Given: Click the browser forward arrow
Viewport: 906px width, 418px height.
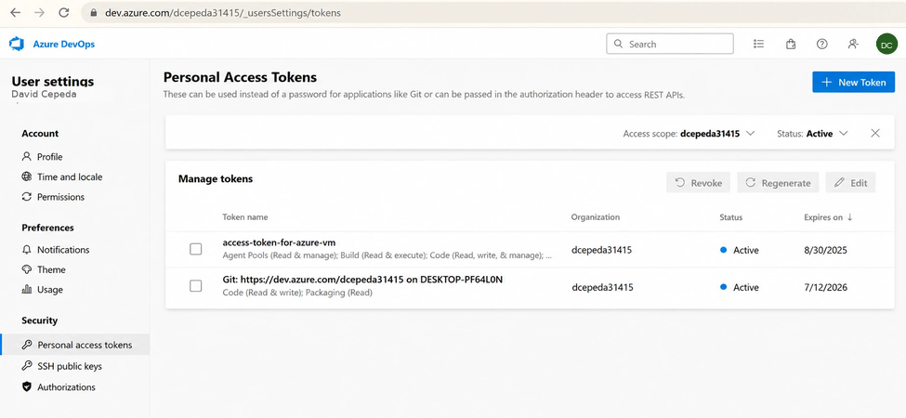Looking at the screenshot, I should pyautogui.click(x=40, y=13).
